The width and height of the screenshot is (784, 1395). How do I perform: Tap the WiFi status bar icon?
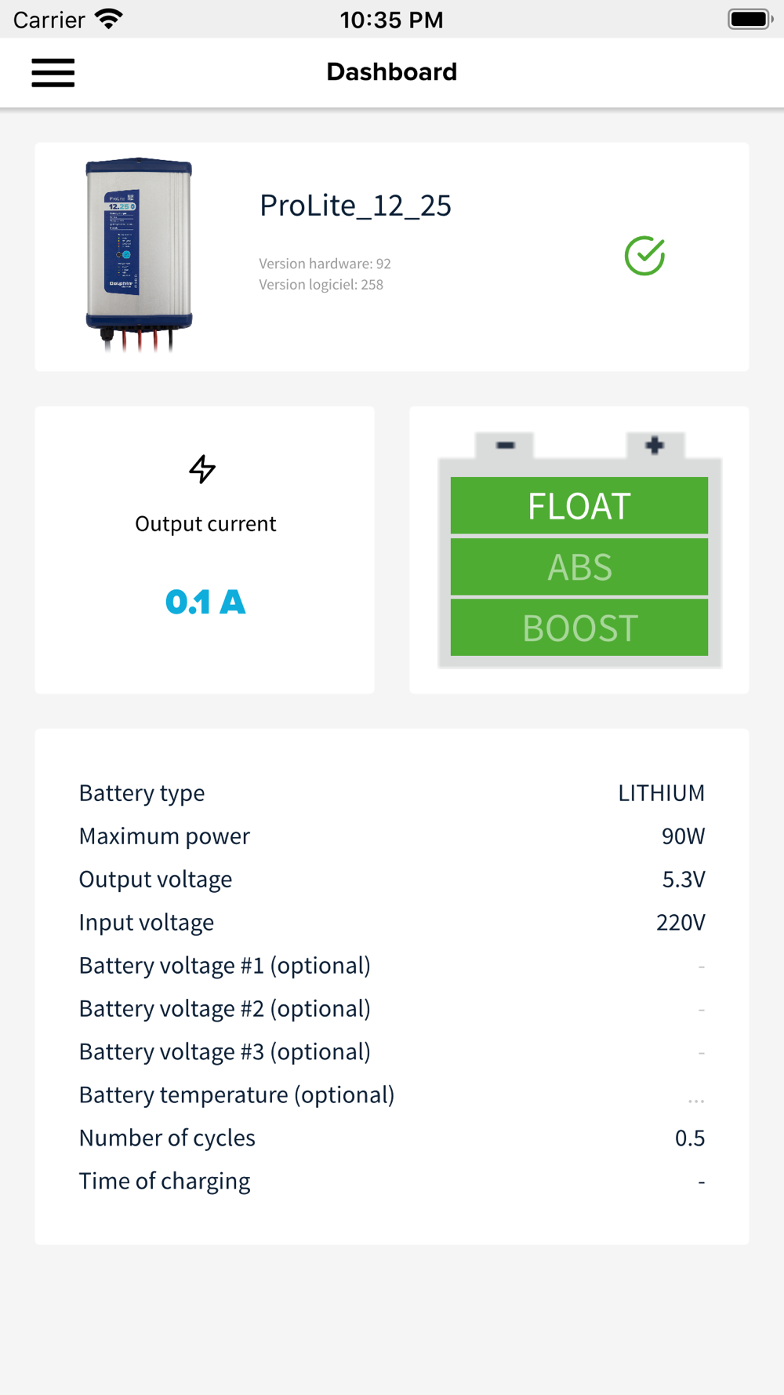(x=109, y=19)
